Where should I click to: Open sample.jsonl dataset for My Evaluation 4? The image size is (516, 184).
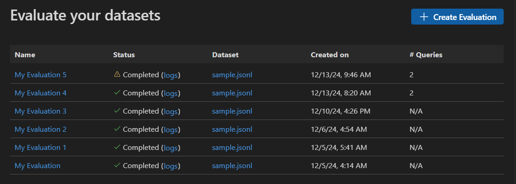click(x=232, y=93)
